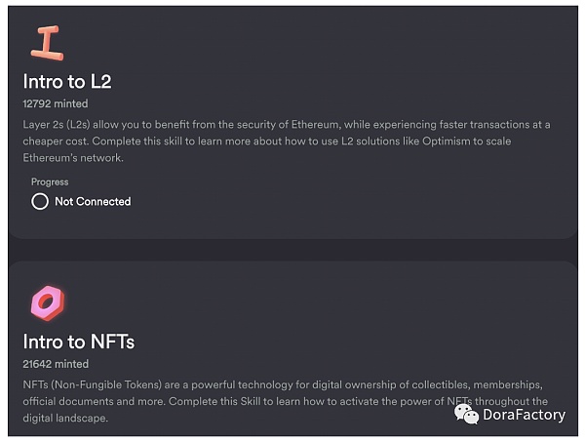Click the Not Connected status label

pos(93,202)
